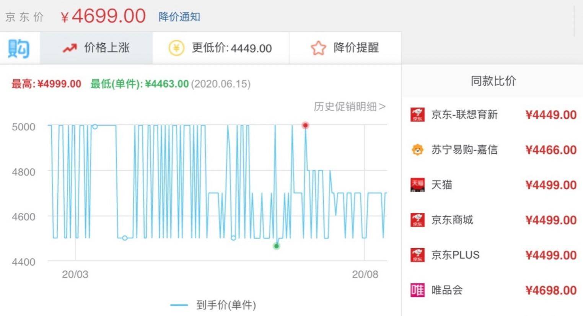This screenshot has height=316, width=583.
Task: Click the 最低(单件): ¥4463.00 text
Action: point(140,84)
